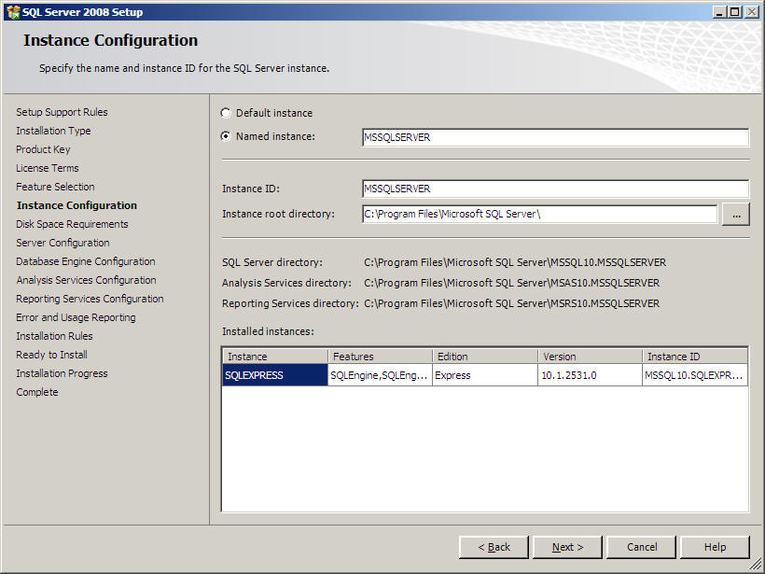Select the Named instance radio button
The image size is (765, 574).
coord(226,136)
